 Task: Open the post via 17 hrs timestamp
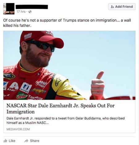21,11
